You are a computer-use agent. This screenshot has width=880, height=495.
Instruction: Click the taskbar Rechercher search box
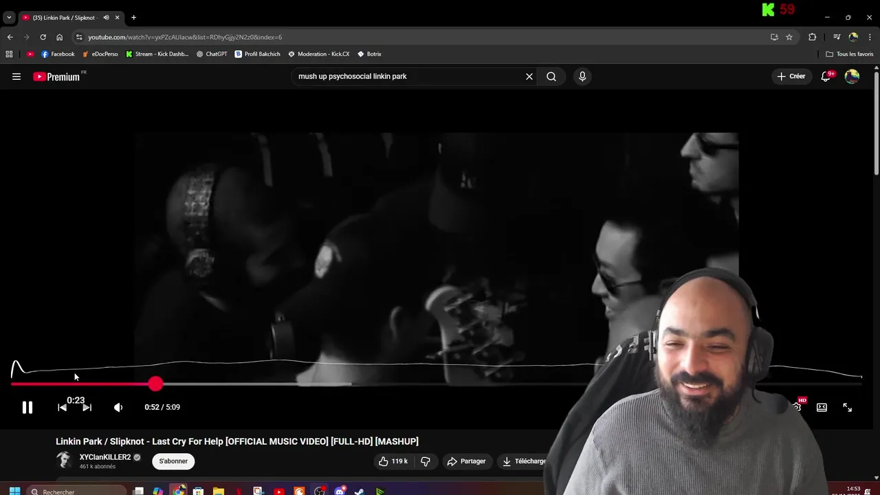(x=77, y=491)
